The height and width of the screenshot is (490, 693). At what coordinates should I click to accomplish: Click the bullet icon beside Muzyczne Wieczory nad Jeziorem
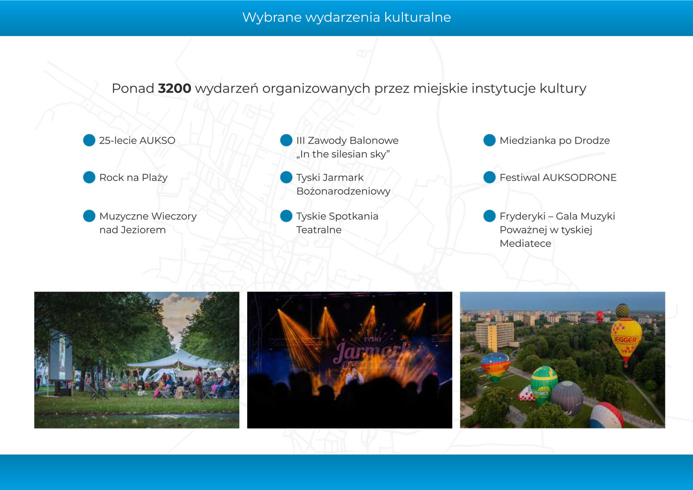pyautogui.click(x=89, y=216)
